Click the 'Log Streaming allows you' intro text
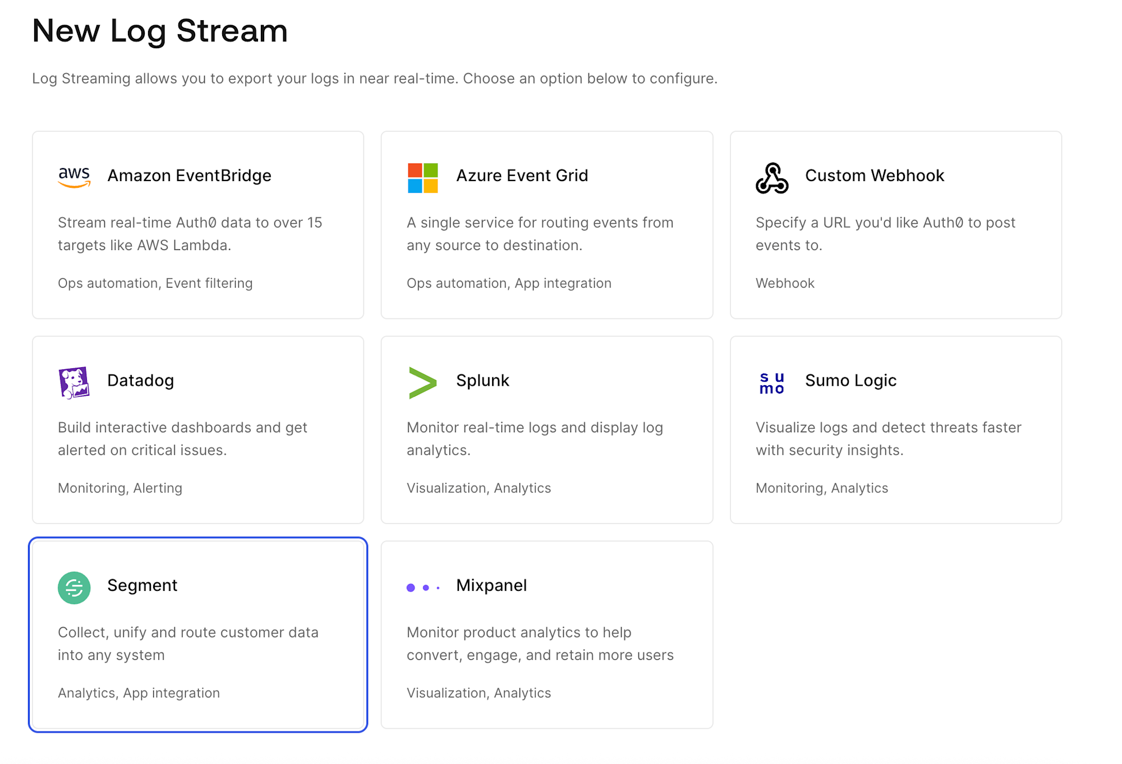The width and height of the screenshot is (1122, 764). 375,78
